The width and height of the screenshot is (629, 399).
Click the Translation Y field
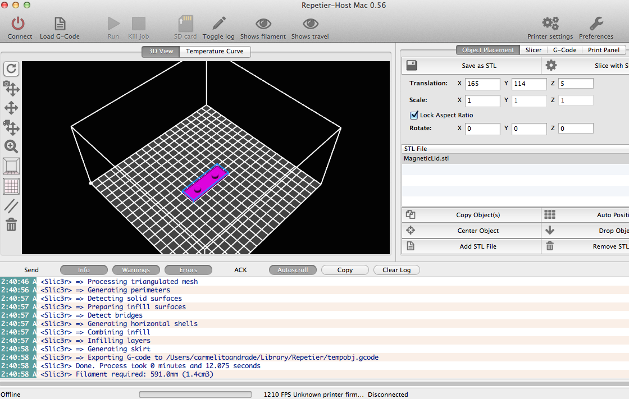pos(529,84)
